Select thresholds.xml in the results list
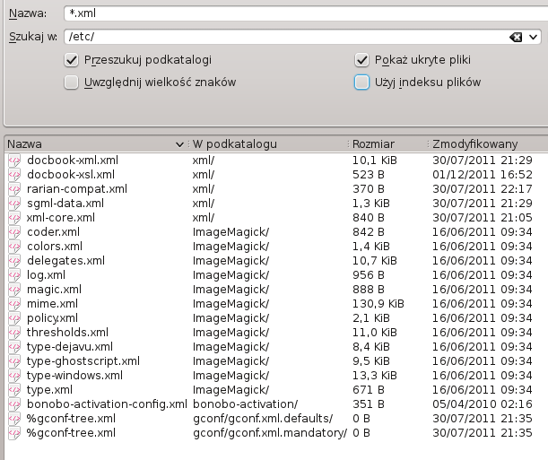The height and width of the screenshot is (460, 548). pyautogui.click(x=67, y=333)
